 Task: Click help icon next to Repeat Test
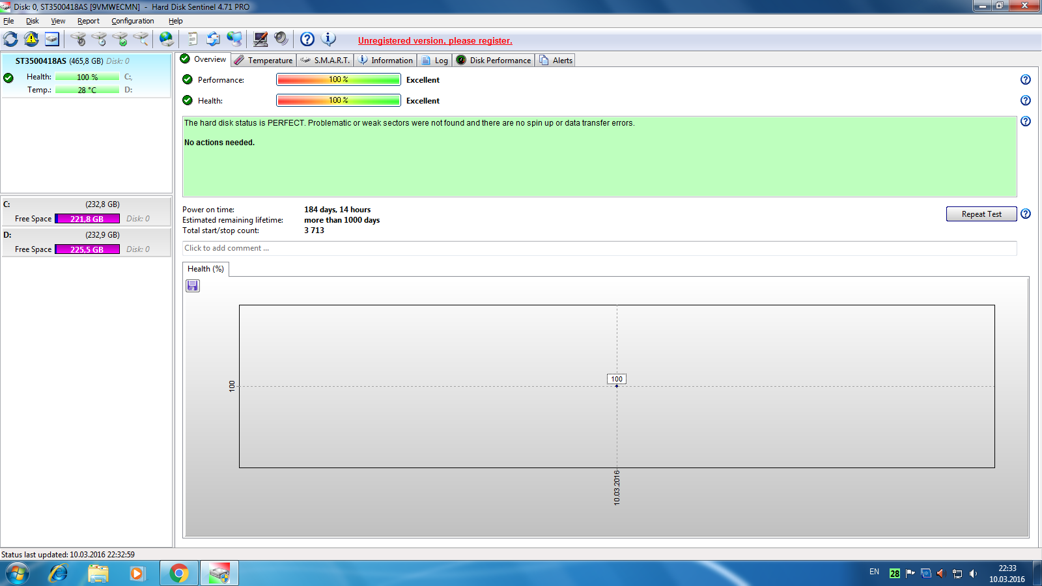tap(1026, 214)
